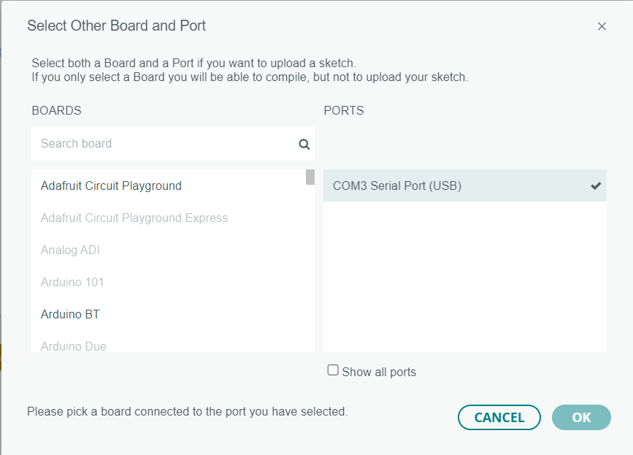Screen dimensions: 633x455
Task: Click the PORTS section heading
Action: [x=343, y=110]
